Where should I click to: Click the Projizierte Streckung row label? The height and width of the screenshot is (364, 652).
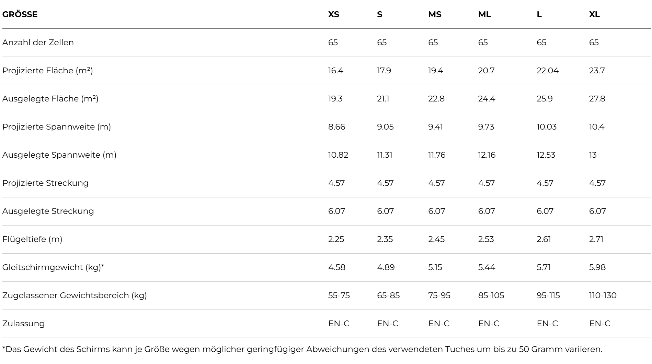[x=45, y=183]
